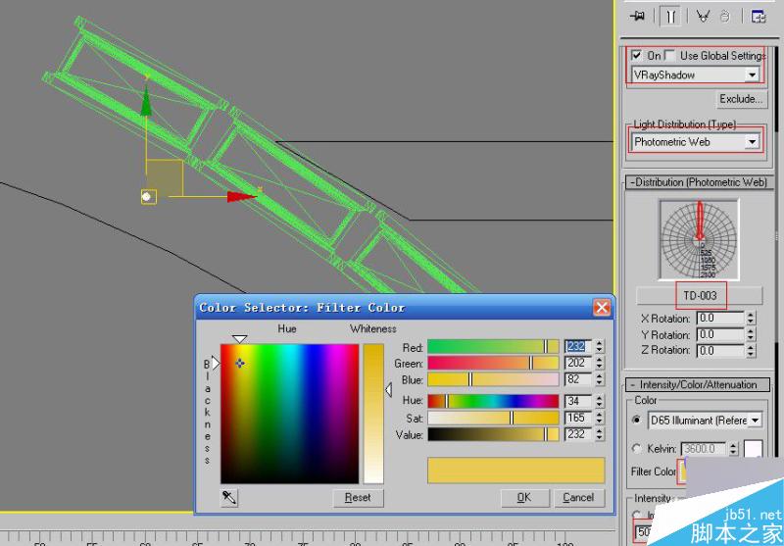Click the Red value spinner arrows
Viewport: 784px width, 546px height.
600,346
